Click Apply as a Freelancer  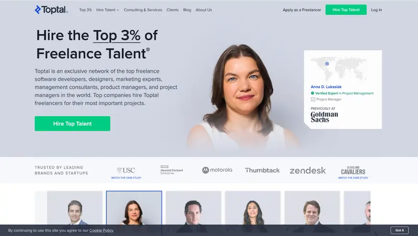pos(302,10)
